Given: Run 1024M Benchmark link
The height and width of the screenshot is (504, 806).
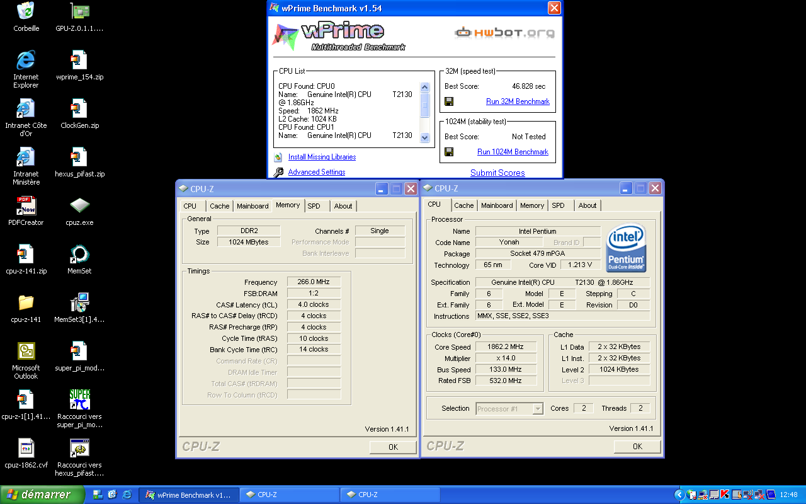Looking at the screenshot, I should 513,152.
